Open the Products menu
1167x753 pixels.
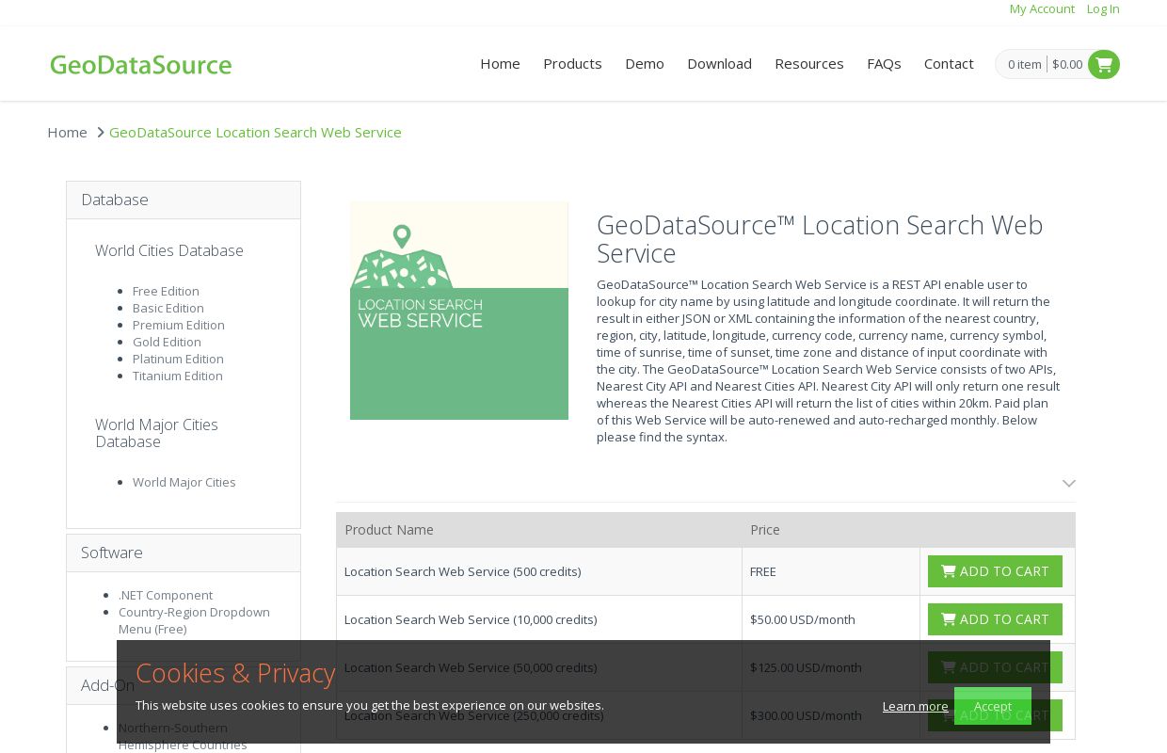(x=572, y=63)
